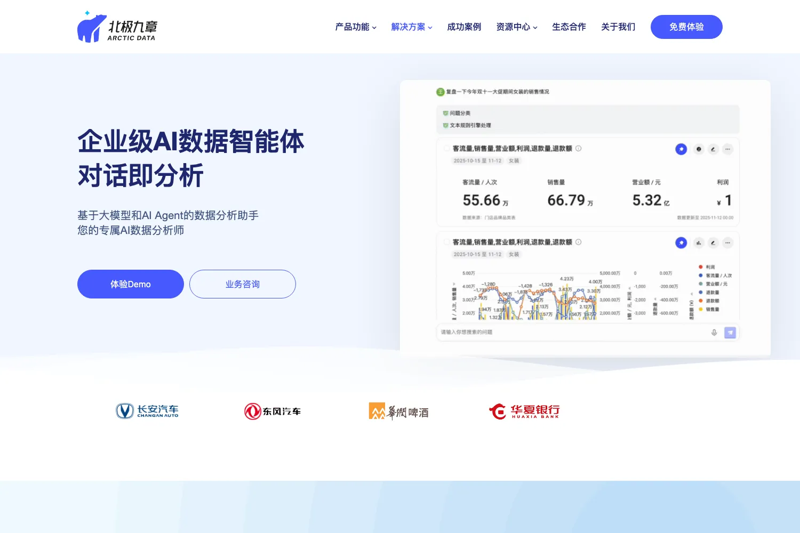Click the 北极九章 Arctic Data logo
The image size is (800, 533).
[117, 27]
